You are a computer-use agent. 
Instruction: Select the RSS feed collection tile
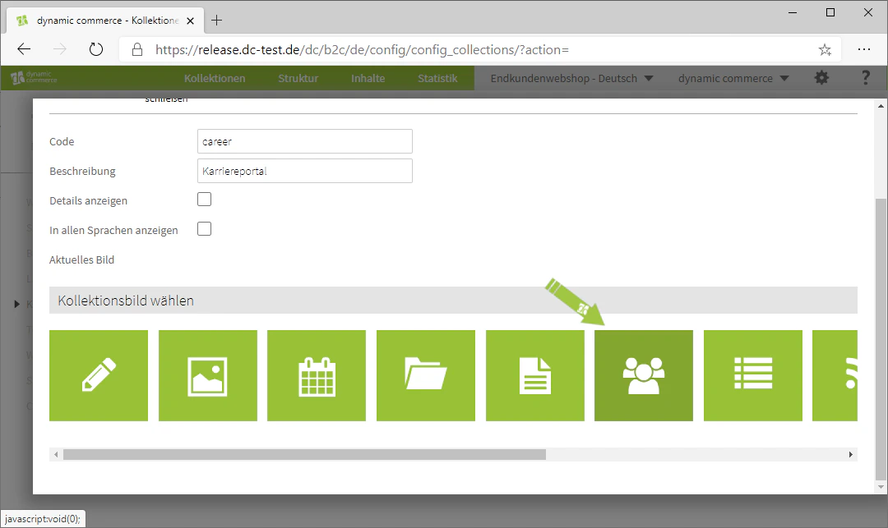835,375
